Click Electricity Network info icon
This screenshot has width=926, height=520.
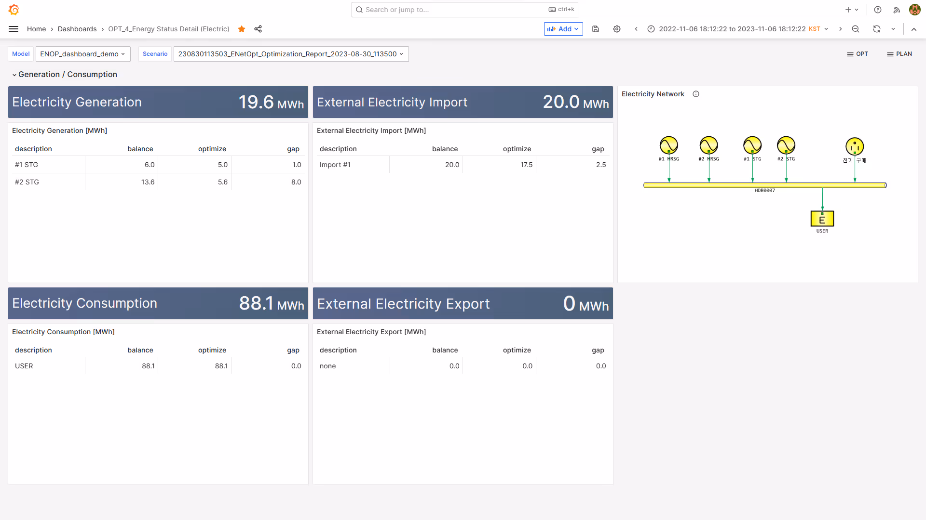(x=696, y=94)
